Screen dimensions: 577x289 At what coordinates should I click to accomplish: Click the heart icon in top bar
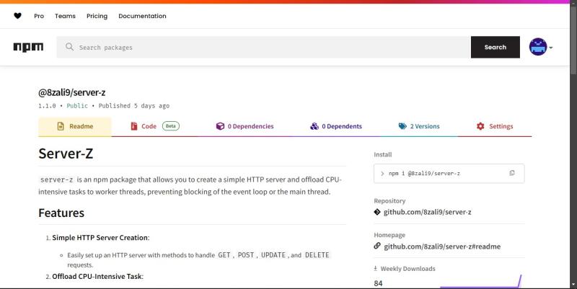(x=17, y=16)
